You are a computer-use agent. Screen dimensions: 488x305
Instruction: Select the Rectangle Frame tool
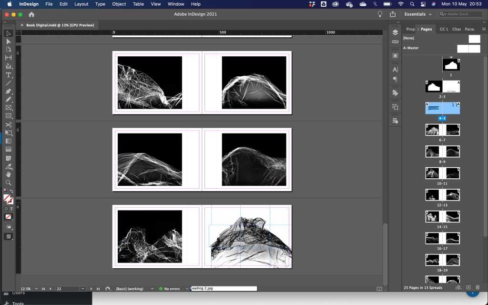tap(9, 108)
